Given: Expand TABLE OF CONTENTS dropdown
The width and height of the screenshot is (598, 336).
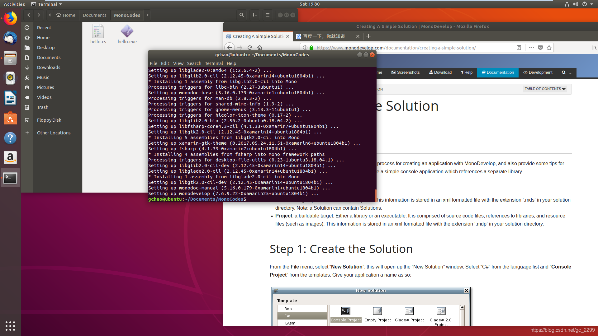Looking at the screenshot, I should point(545,89).
